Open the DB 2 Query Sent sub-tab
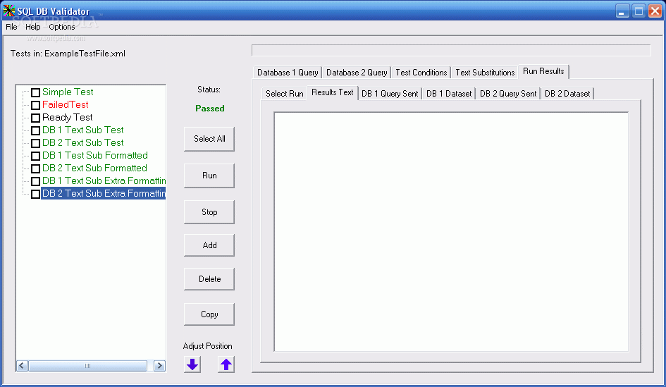Image resolution: width=666 pixels, height=387 pixels. pyautogui.click(x=508, y=94)
